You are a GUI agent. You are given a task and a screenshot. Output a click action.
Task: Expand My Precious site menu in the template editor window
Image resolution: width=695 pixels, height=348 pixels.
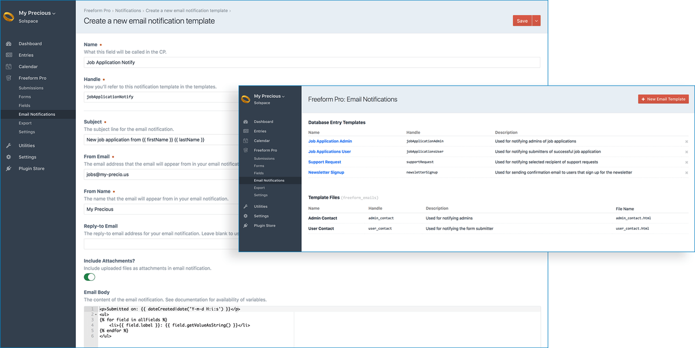coord(37,13)
